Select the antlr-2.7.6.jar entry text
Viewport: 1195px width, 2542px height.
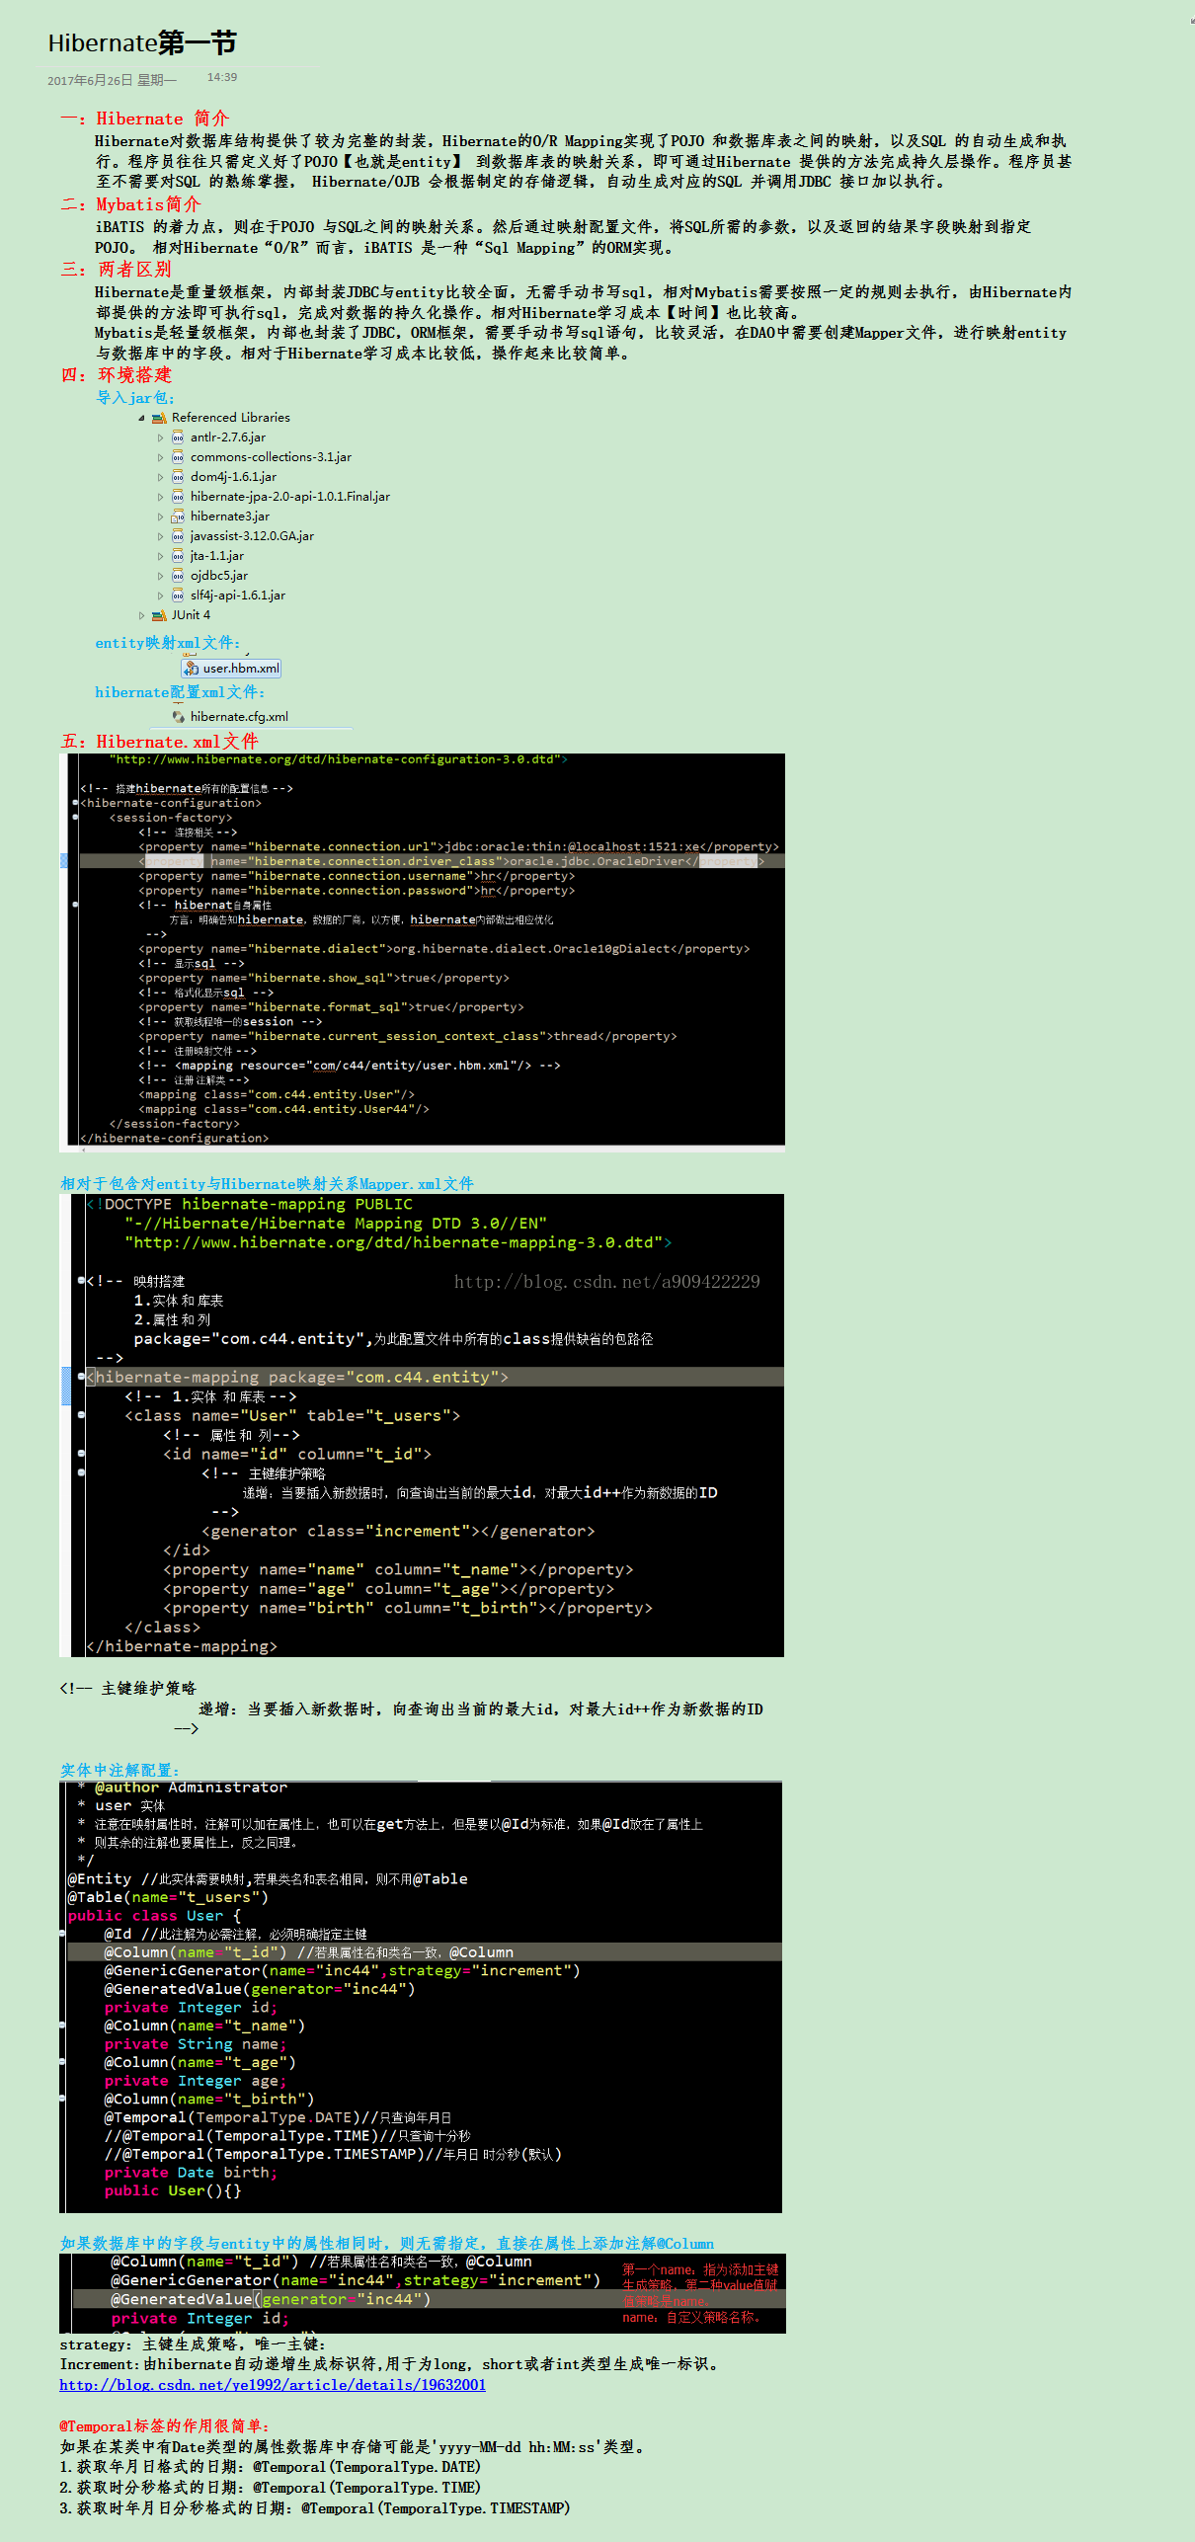tap(228, 437)
